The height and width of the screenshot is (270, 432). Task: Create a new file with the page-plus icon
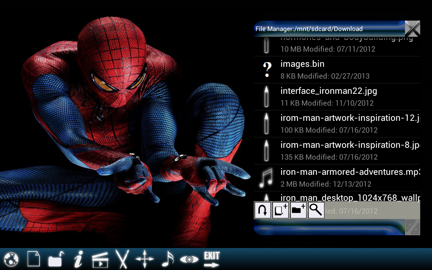280,210
